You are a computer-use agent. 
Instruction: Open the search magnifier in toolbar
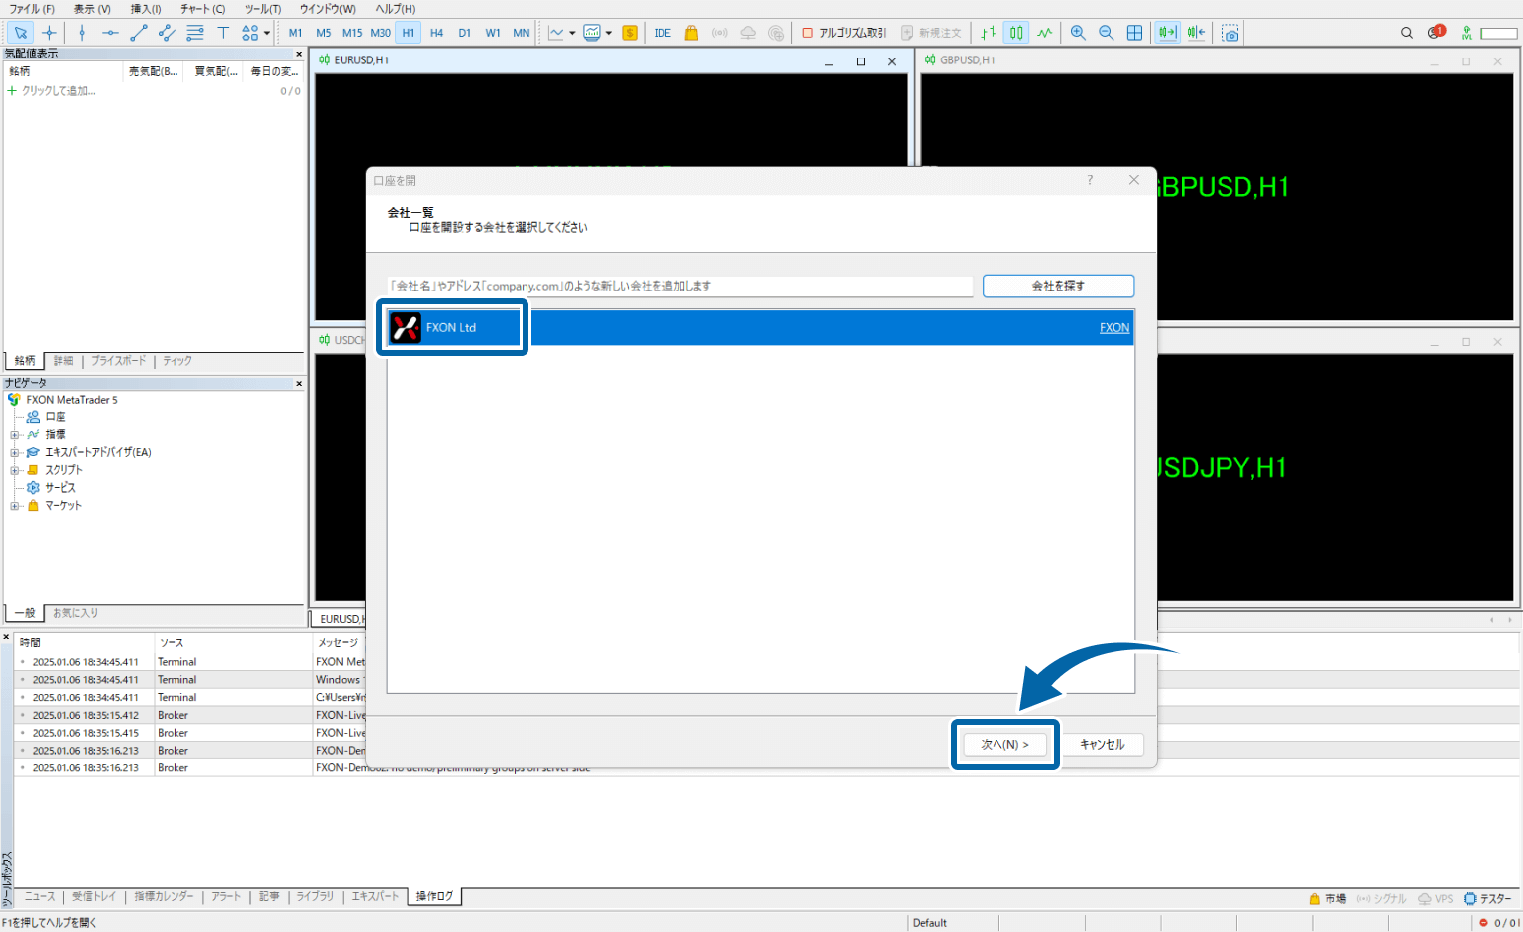tap(1407, 33)
